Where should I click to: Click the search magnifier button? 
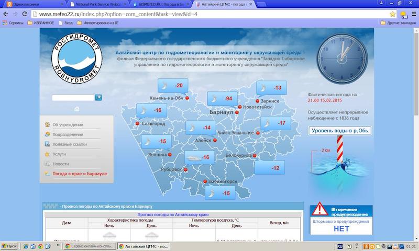tap(98, 97)
